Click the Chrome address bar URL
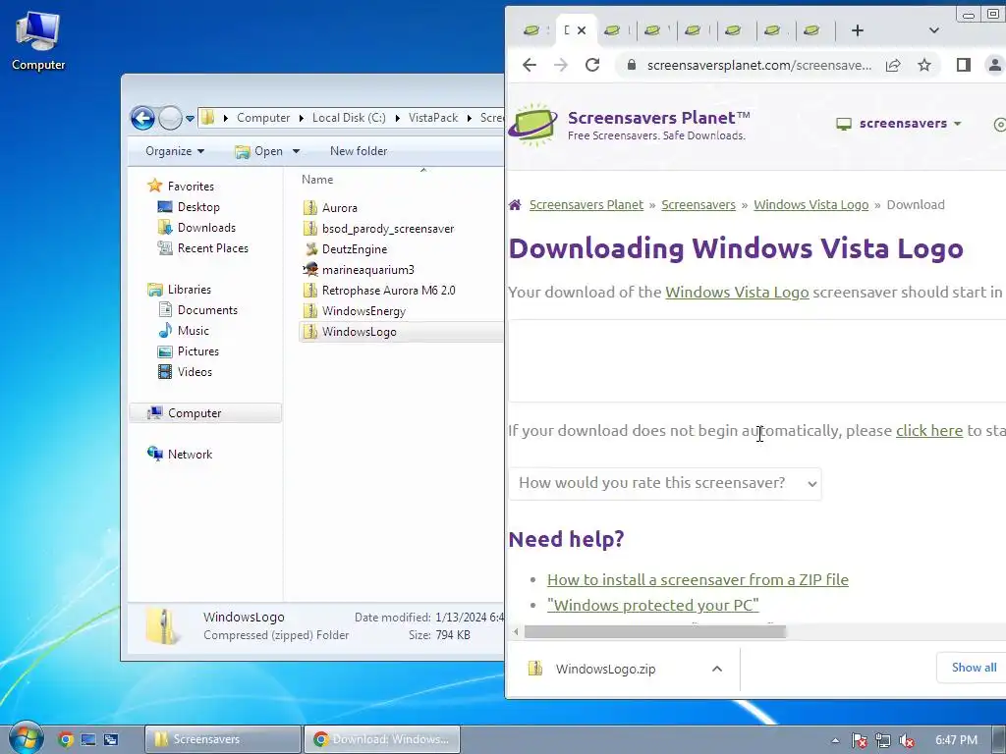Viewport: 1006px width, 754px height. [x=759, y=66]
